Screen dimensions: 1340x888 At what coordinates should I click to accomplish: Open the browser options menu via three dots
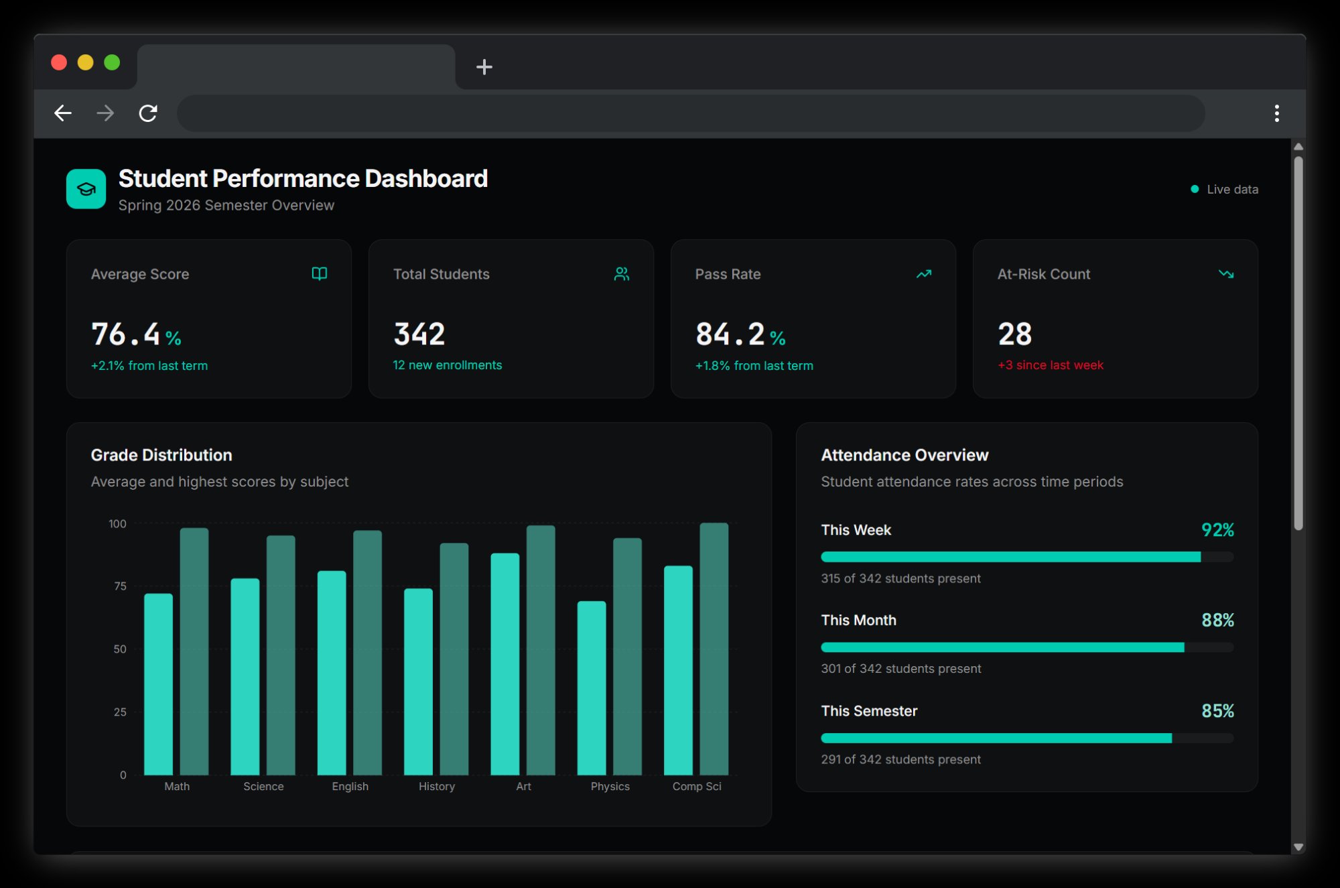(1278, 113)
